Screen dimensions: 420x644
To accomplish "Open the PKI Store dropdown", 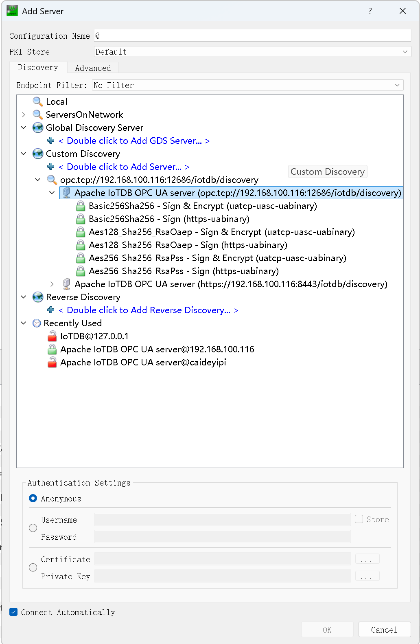I will point(252,52).
